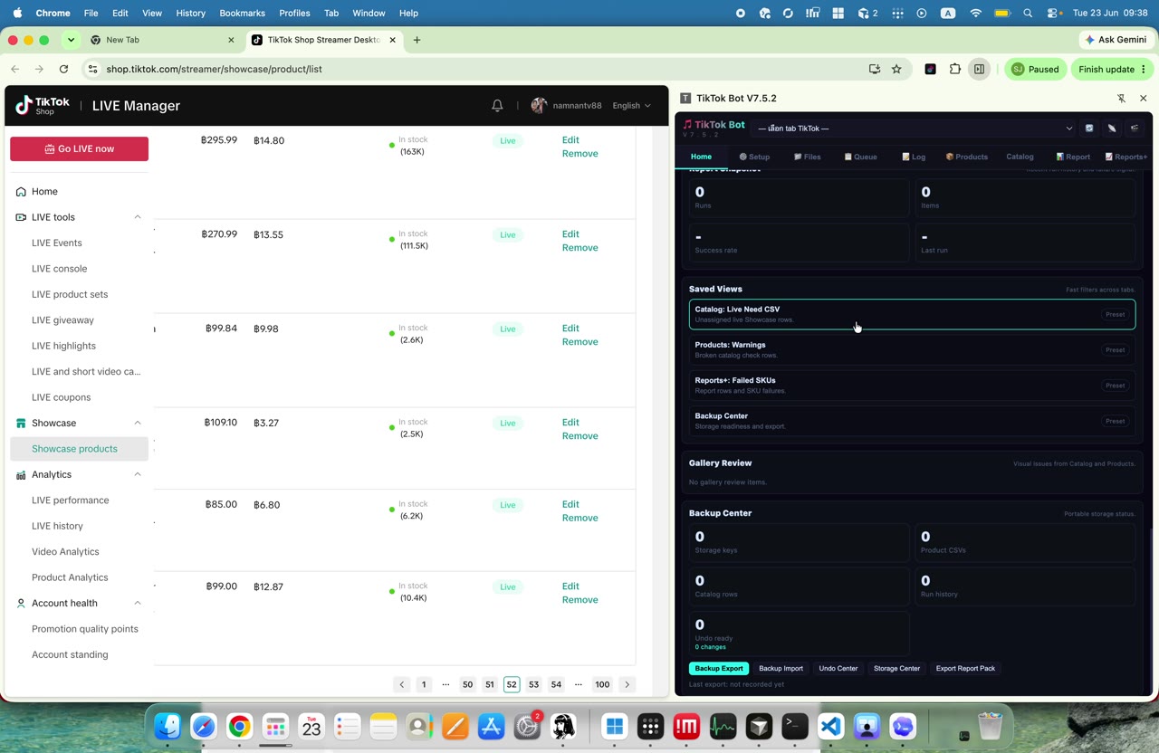Open the English language dropdown
This screenshot has height=753, width=1159.
point(631,106)
